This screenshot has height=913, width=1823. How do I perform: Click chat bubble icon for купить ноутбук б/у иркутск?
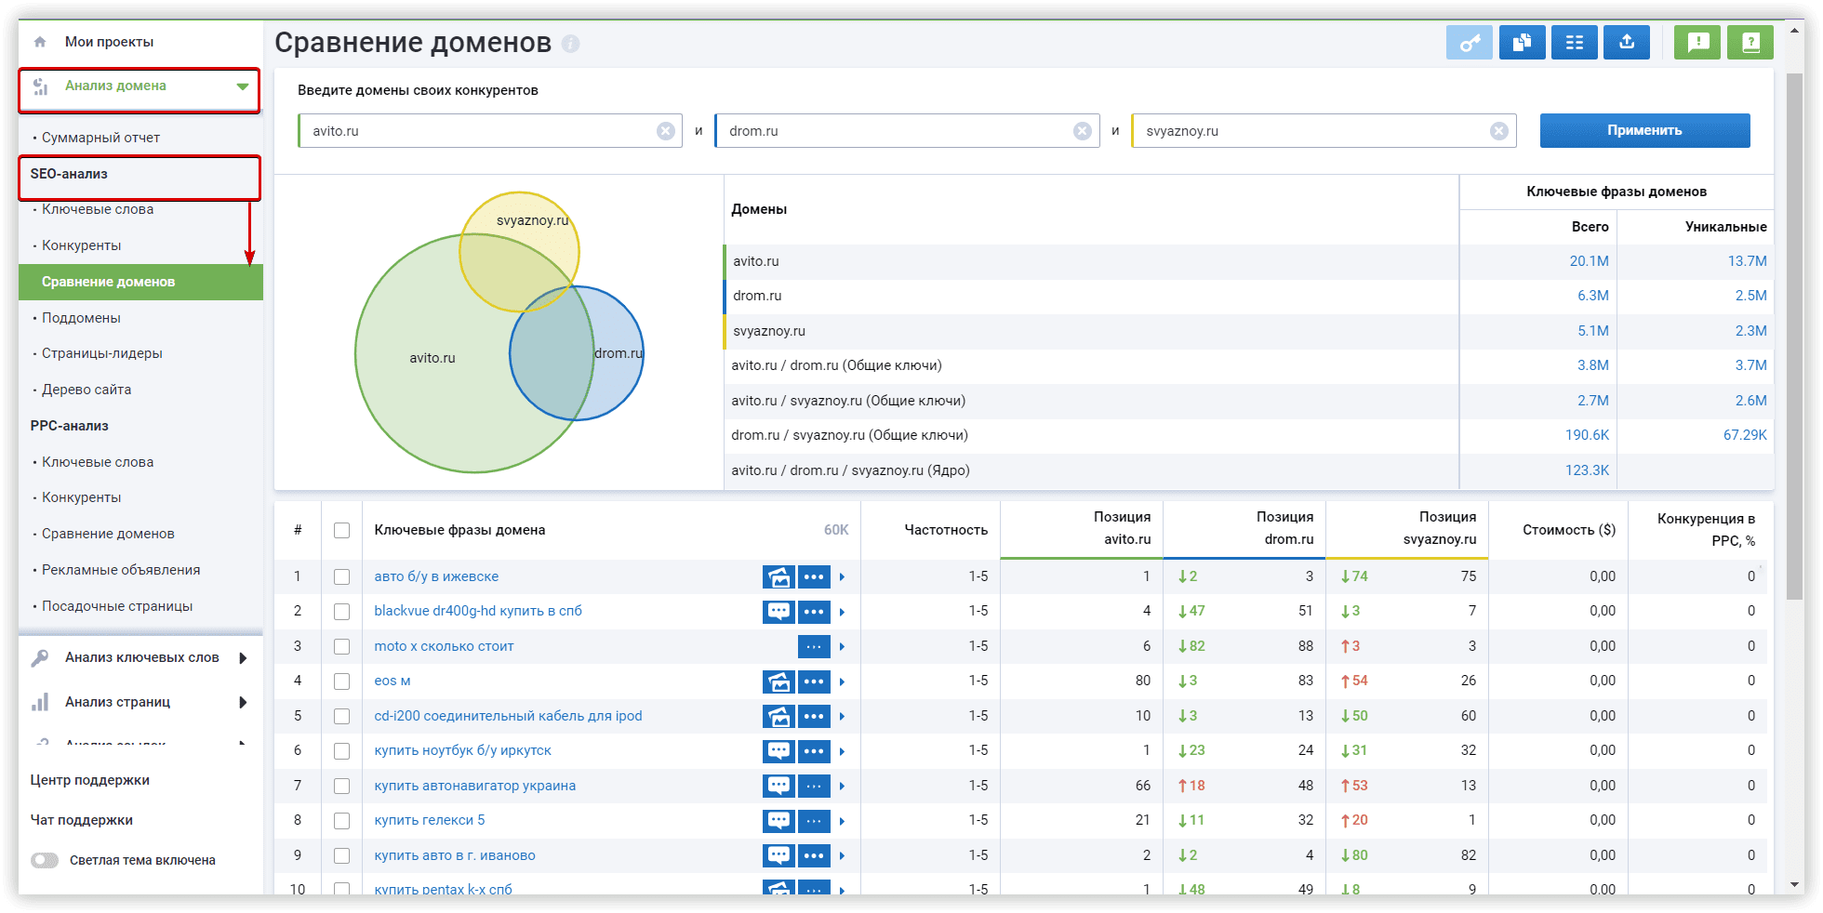(778, 751)
